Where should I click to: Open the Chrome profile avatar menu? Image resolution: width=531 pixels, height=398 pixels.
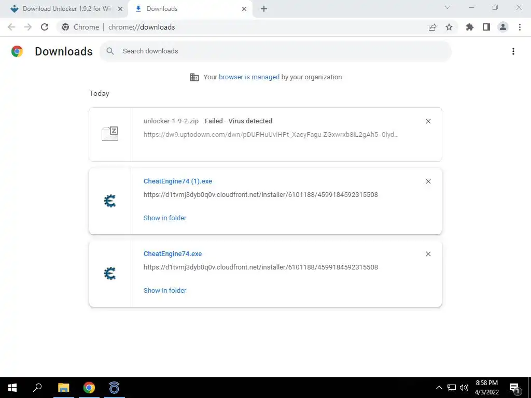pos(503,27)
